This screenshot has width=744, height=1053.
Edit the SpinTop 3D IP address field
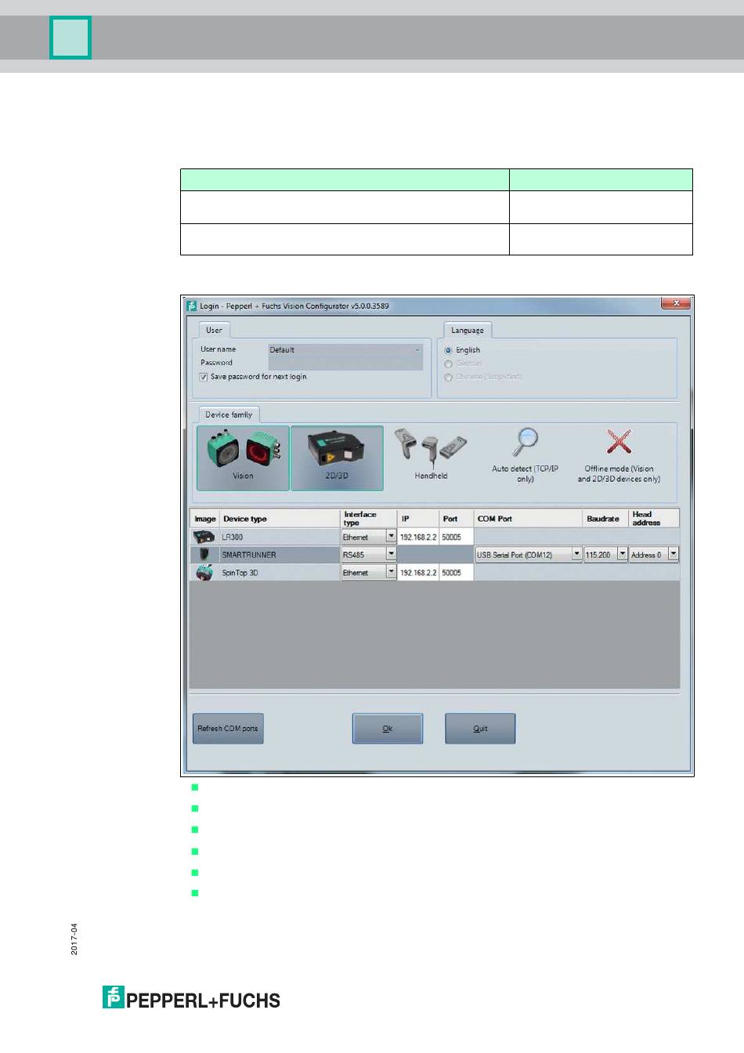coord(418,573)
